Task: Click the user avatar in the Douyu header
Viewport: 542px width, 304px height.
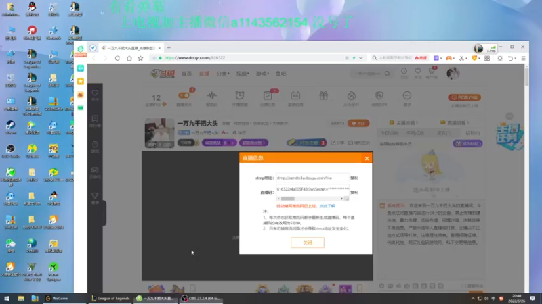Action: [x=453, y=74]
